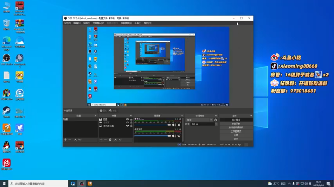Viewport: 334px width, 187px height.
Task: Open settings gear for 麦克风/Aux channel
Action: pos(179,125)
